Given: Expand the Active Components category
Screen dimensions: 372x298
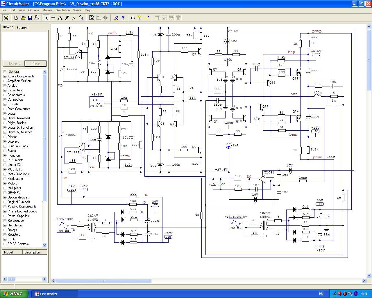Looking at the screenshot, I should coord(5,76).
